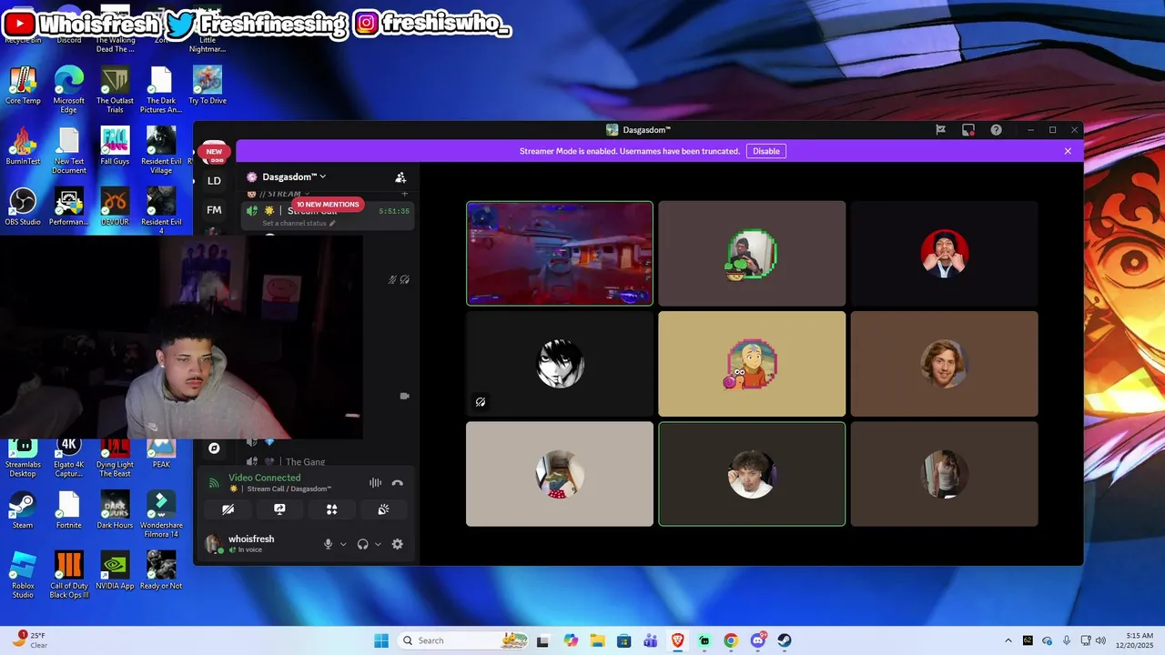Viewport: 1165px width, 655px height.
Task: Click the Discord help question mark icon
Action: coord(997,130)
